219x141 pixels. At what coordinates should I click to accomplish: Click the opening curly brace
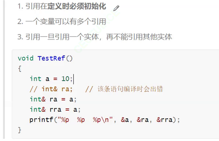tap(20, 69)
